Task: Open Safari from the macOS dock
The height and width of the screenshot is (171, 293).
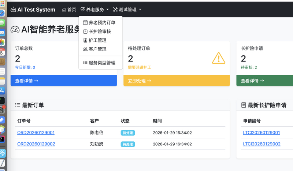Action: [2, 14]
